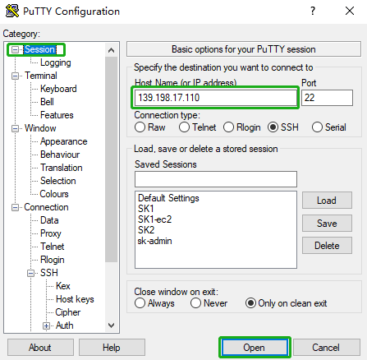Open the Window category
Image resolution: width=367 pixels, height=360 pixels.
[x=40, y=128]
